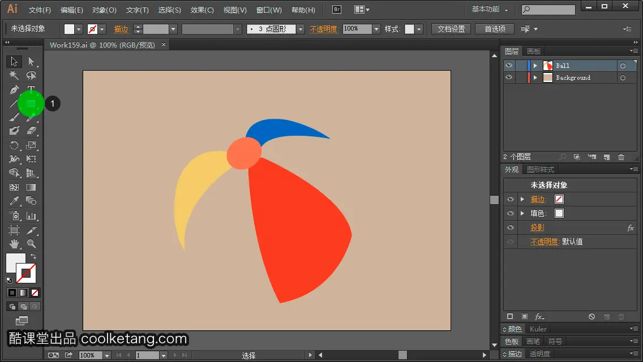Swap fill and stroke colors
643x362 pixels.
(33, 256)
